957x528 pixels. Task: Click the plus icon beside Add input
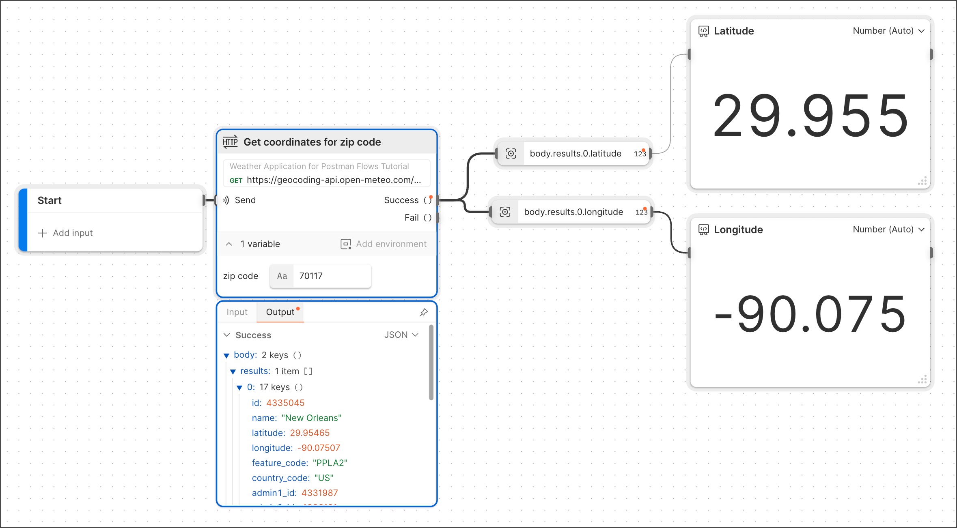[x=43, y=233]
